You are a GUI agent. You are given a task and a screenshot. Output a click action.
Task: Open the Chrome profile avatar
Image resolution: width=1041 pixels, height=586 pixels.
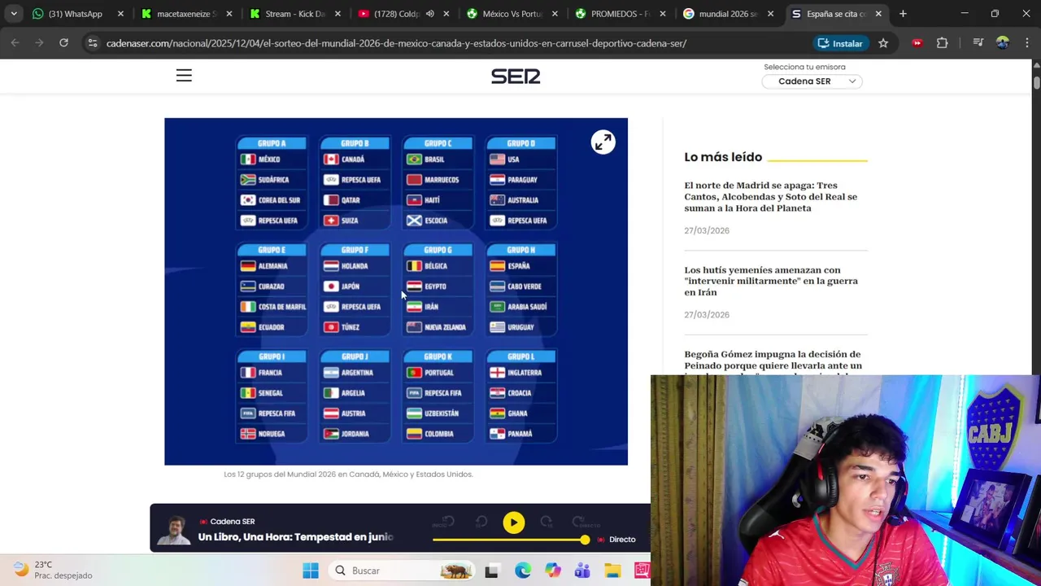[x=1002, y=43]
